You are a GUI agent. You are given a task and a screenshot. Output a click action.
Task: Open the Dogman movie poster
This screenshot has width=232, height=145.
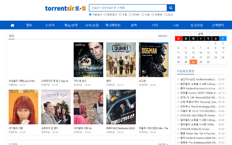point(154,60)
